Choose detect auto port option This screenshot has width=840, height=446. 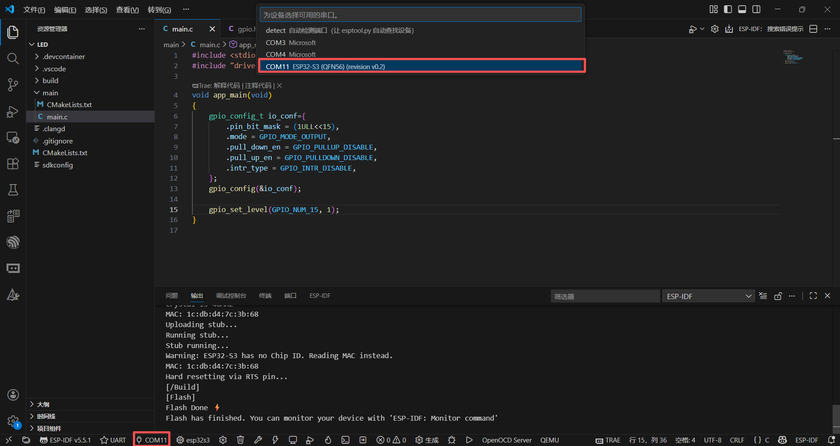click(x=422, y=30)
